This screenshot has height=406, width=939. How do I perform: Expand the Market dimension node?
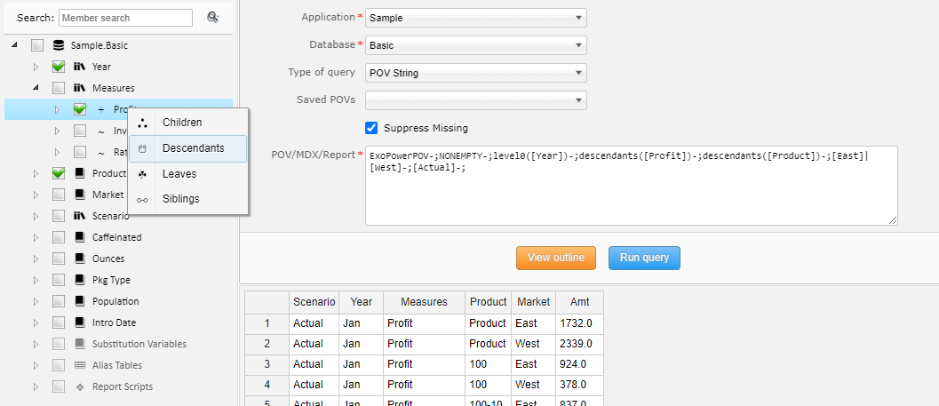click(x=36, y=195)
